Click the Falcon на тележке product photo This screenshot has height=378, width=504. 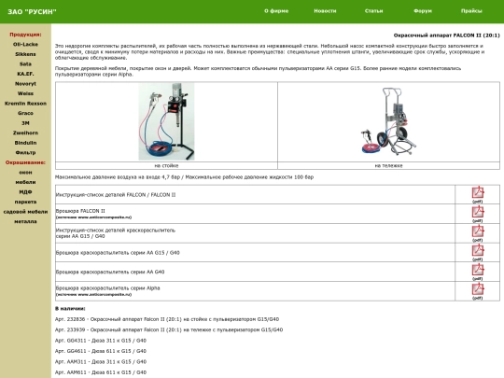pos(388,121)
